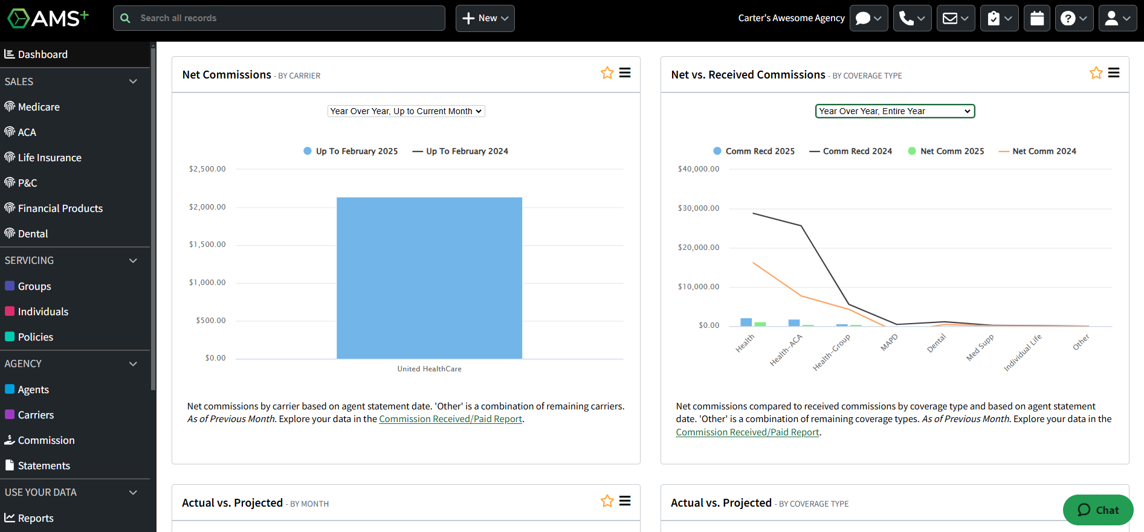The image size is (1144, 532).
Task: Open the tasks clipboard icon menu
Action: pyautogui.click(x=999, y=18)
